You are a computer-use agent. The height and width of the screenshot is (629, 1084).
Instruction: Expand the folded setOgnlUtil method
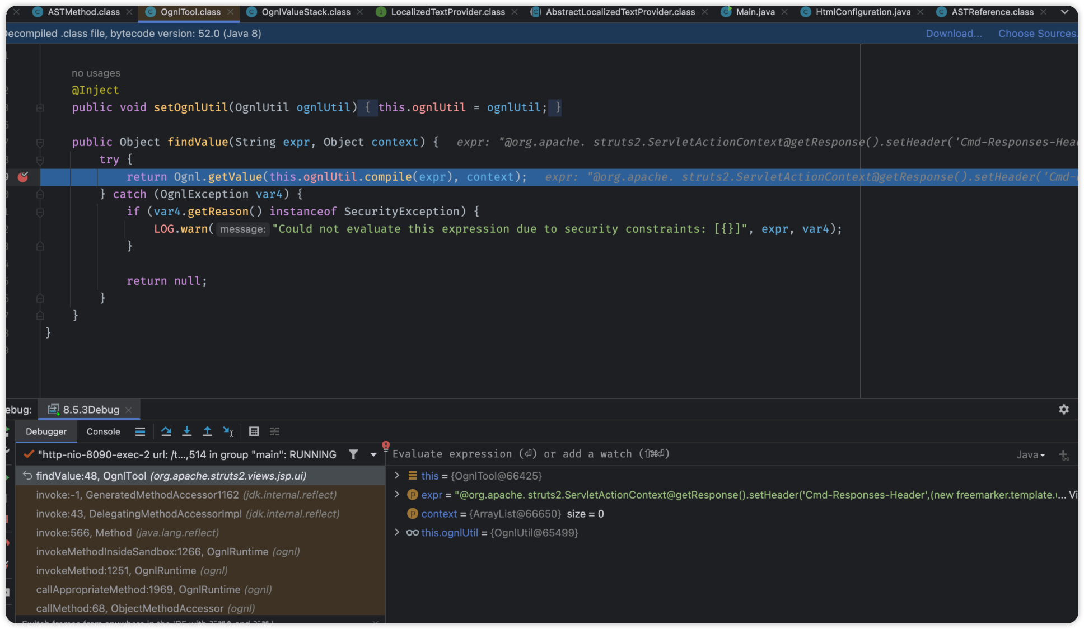[40, 107]
